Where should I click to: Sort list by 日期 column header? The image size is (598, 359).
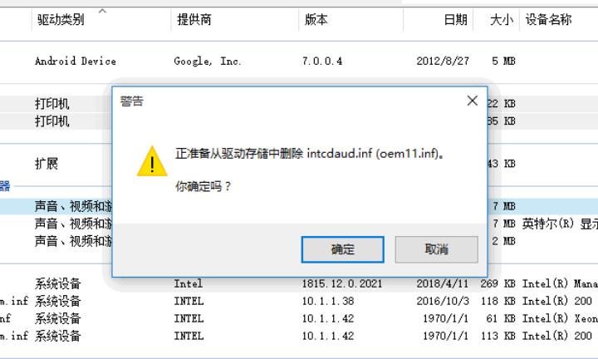point(439,19)
